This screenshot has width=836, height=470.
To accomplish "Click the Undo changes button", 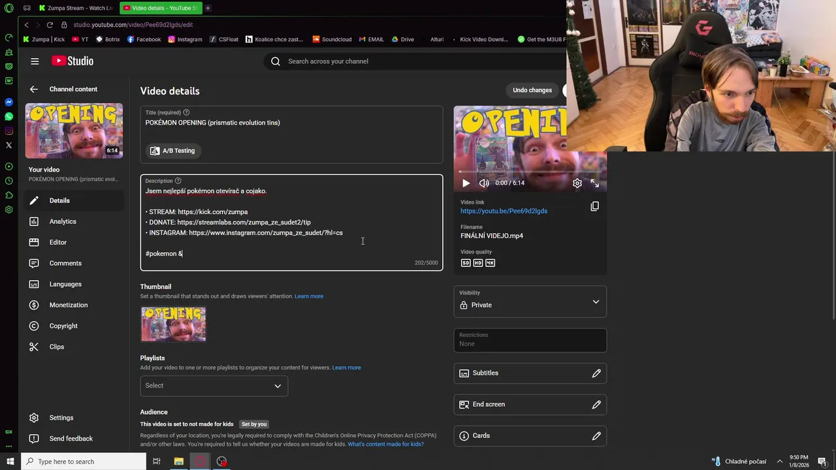I will [532, 90].
